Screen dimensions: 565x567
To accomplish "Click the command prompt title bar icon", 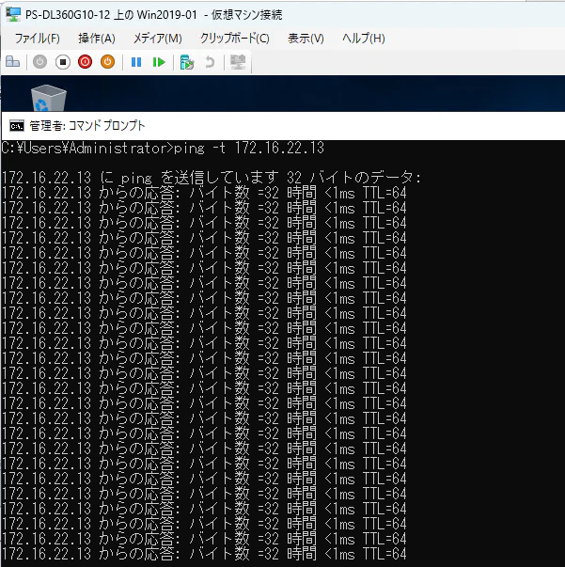I will coord(17,126).
